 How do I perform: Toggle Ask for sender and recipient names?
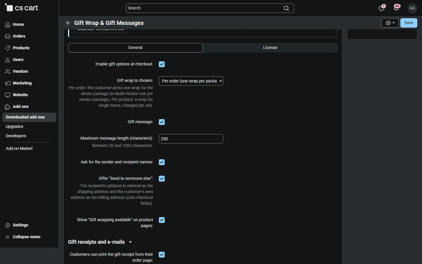coord(162,162)
